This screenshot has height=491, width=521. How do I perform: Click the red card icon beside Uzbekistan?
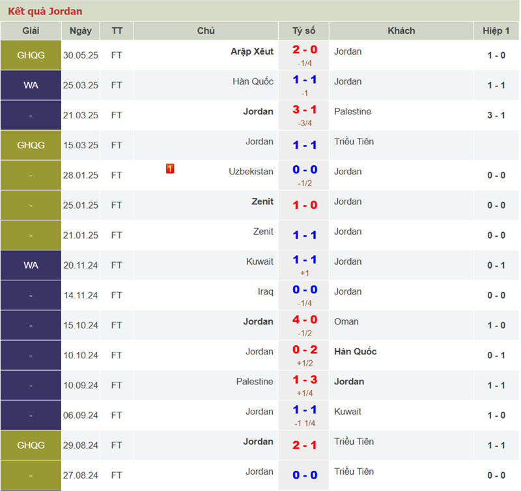[170, 168]
